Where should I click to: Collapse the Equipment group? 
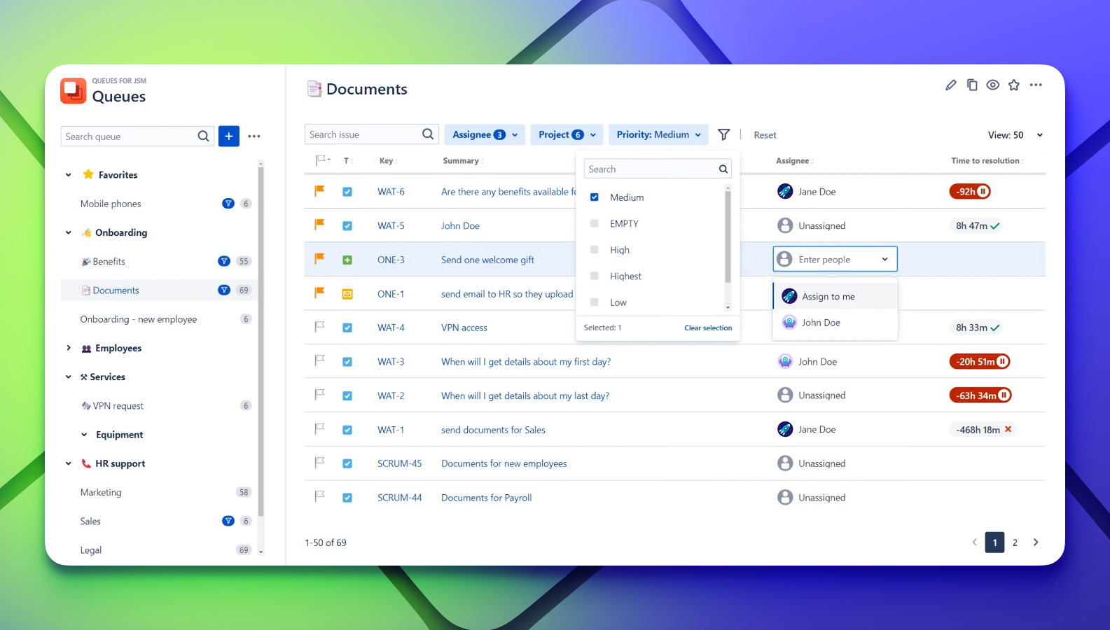pos(84,435)
